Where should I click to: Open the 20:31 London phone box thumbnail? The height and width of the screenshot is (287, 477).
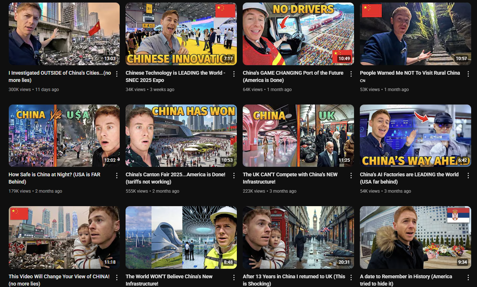tap(298, 237)
